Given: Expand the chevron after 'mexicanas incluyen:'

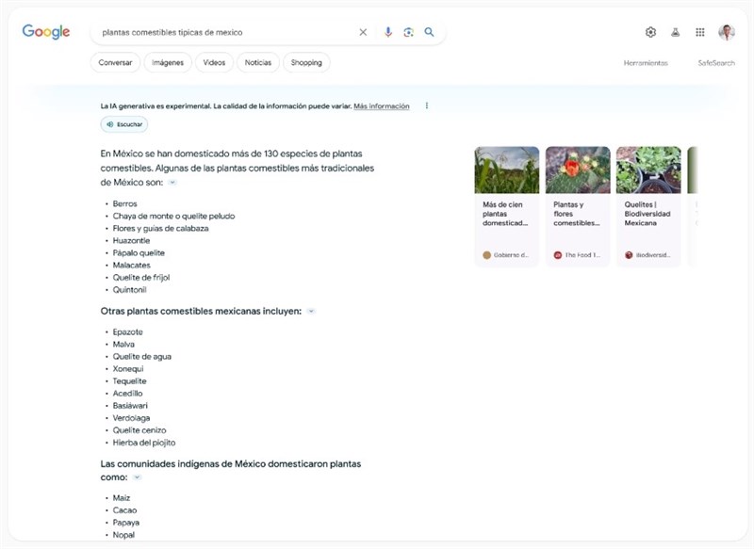Looking at the screenshot, I should [311, 312].
